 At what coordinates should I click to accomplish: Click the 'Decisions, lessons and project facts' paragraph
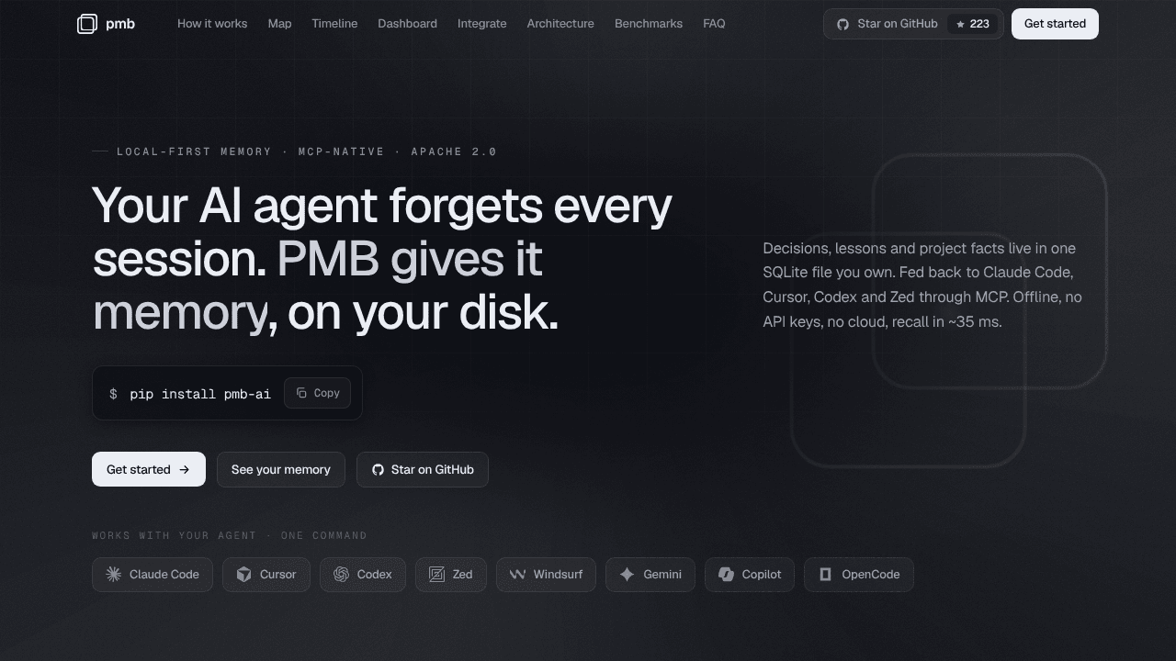click(x=922, y=286)
